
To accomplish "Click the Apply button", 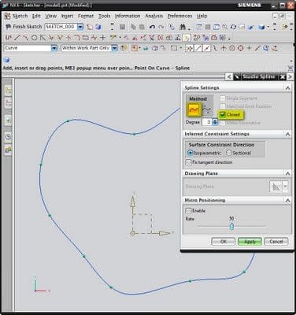I will tap(250, 242).
